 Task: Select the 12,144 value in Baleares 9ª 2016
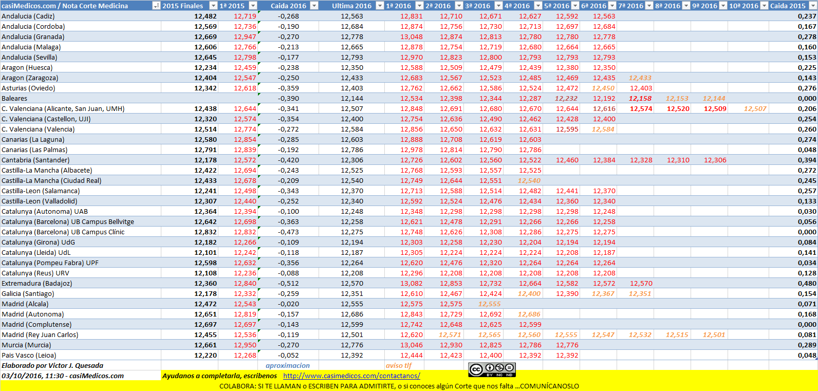click(x=714, y=98)
